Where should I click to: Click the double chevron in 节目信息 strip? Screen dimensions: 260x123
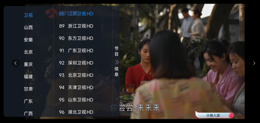[117, 62]
